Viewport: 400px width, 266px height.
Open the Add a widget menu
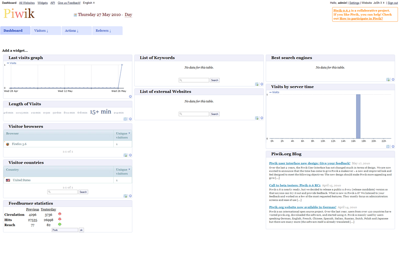click(15, 50)
